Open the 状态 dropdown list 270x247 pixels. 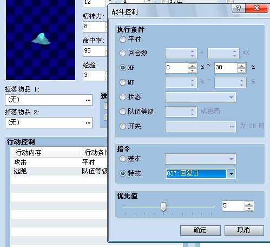pyautogui.click(x=201, y=97)
